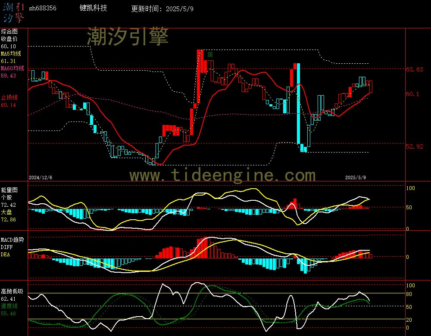431x336 pixels.
Task: Select the 综合图 panel label
Action: coord(9,31)
